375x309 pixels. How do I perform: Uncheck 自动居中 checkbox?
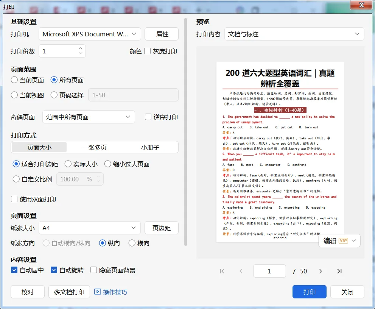(14, 270)
